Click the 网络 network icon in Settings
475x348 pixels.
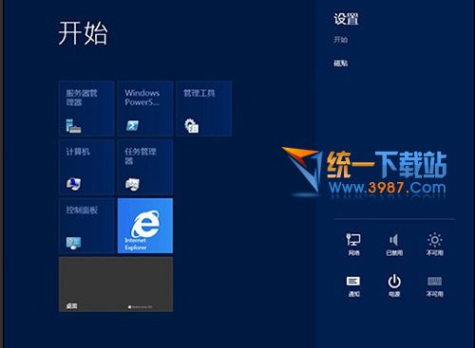[x=353, y=244]
